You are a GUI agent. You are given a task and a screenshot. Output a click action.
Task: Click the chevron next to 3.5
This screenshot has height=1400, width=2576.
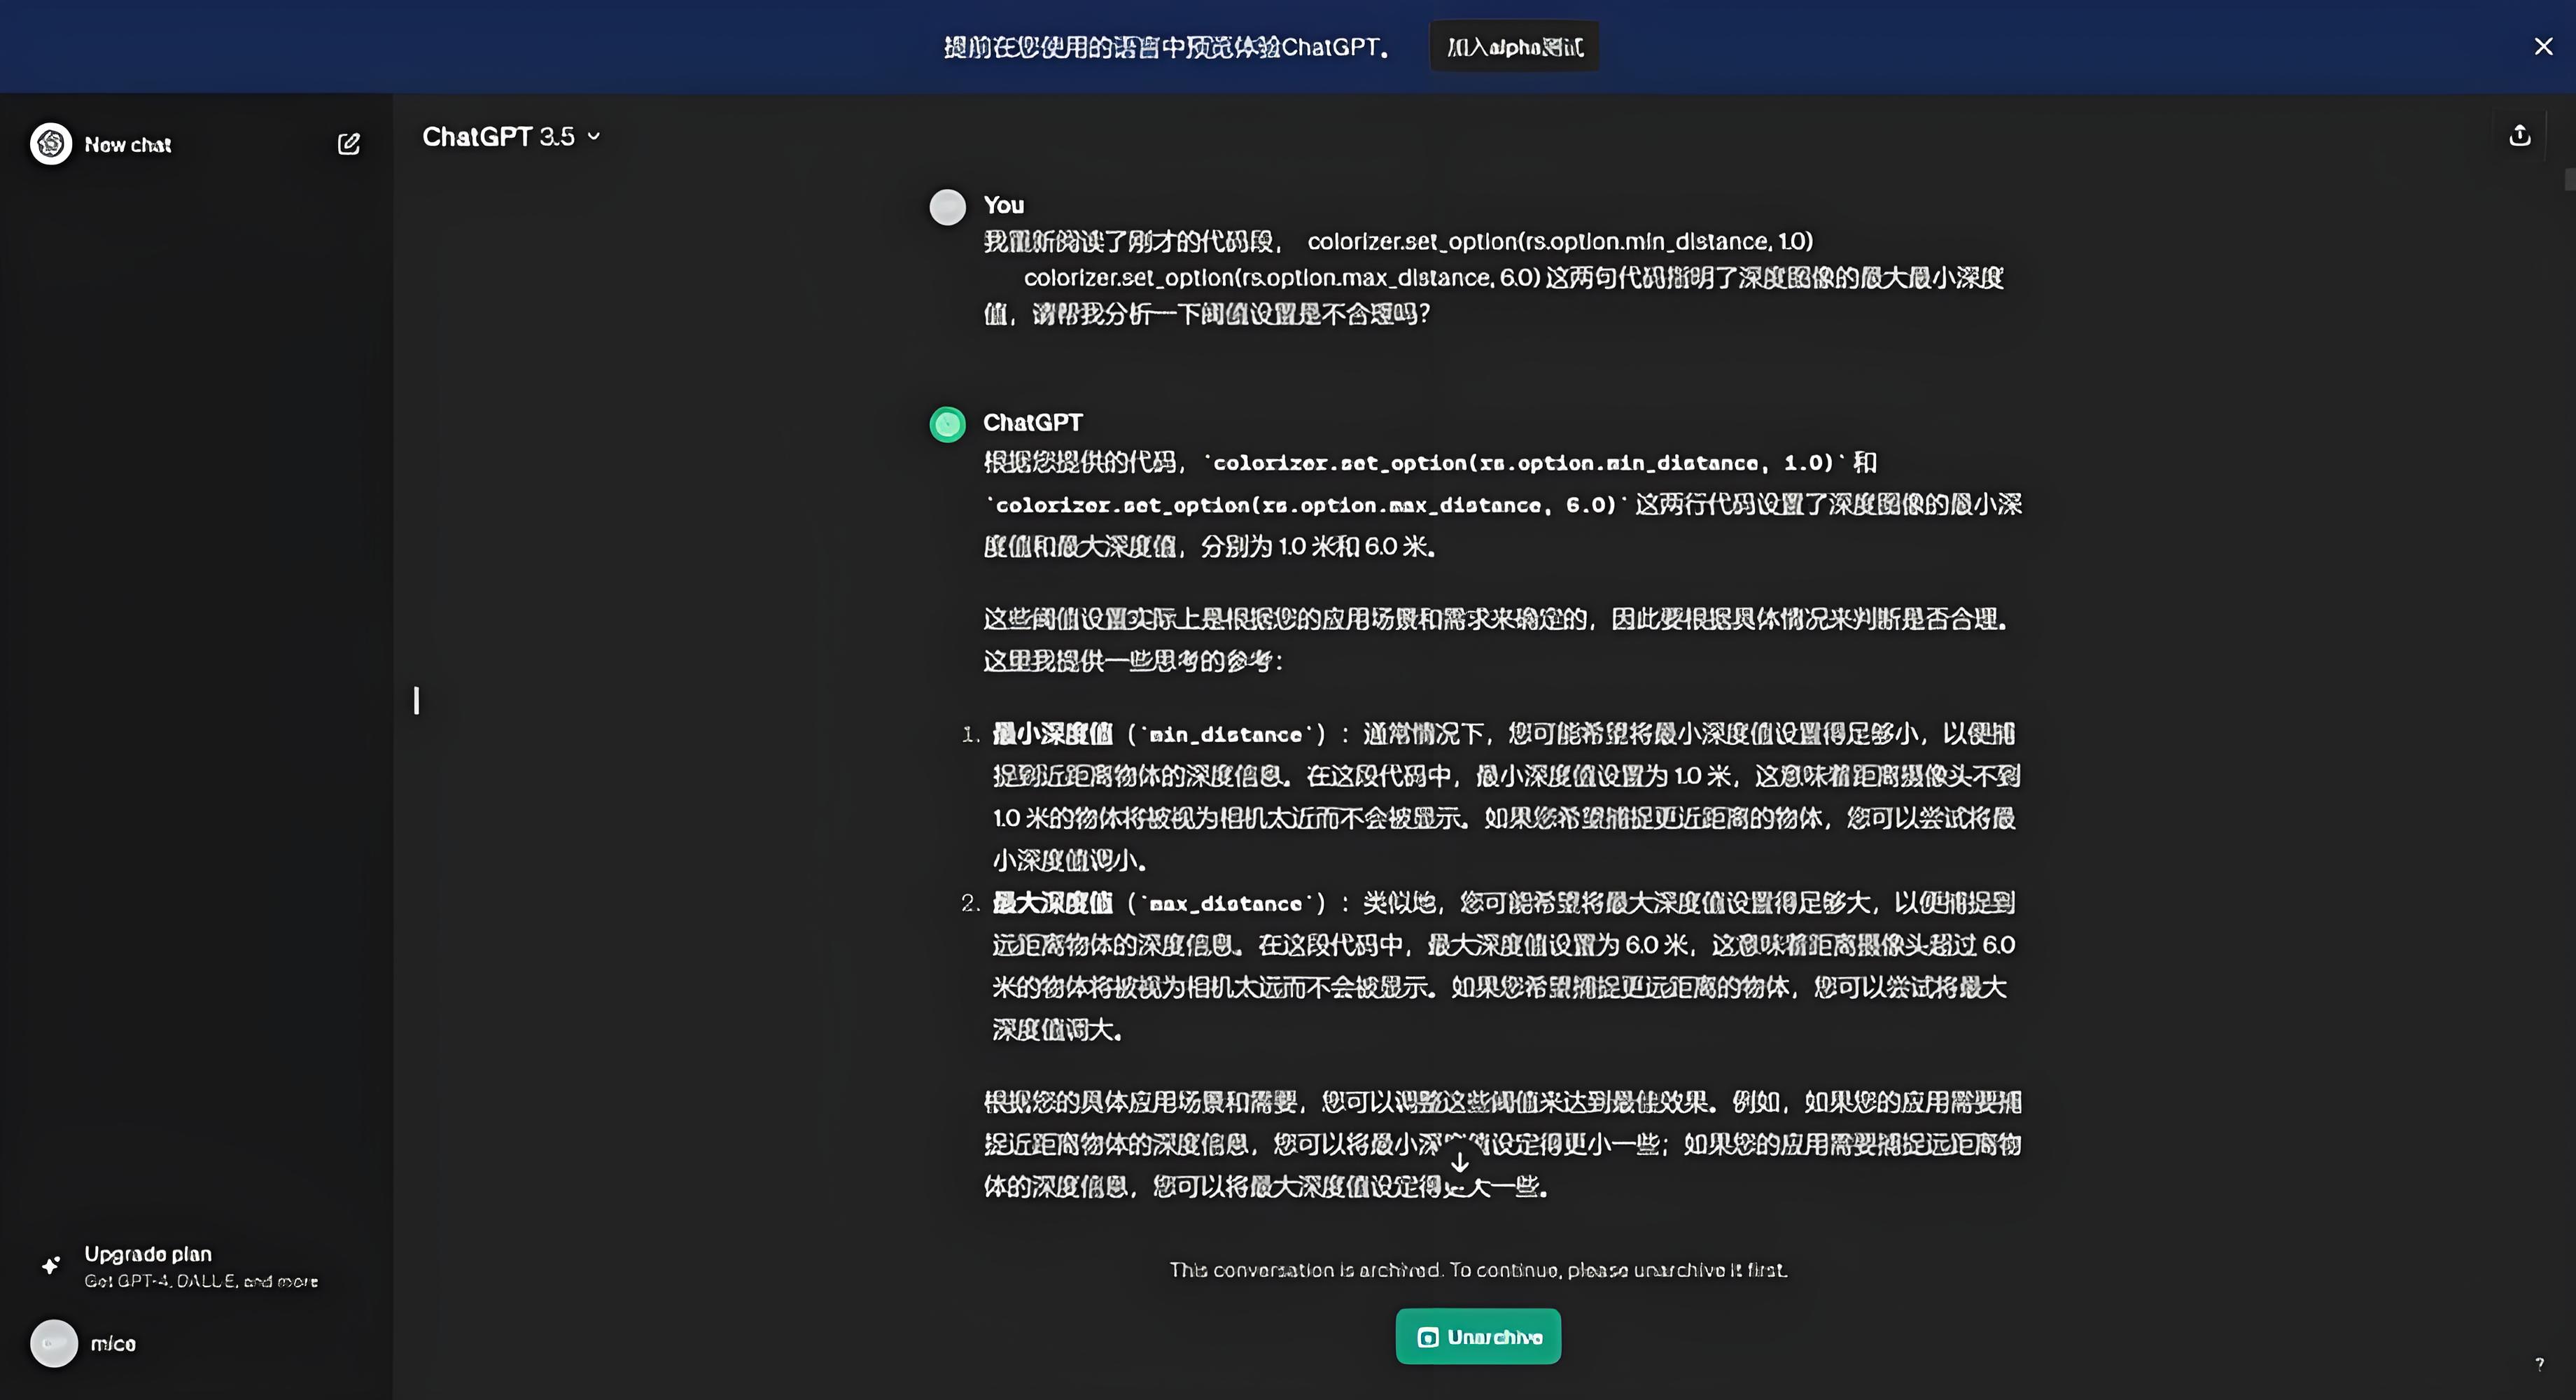tap(594, 137)
